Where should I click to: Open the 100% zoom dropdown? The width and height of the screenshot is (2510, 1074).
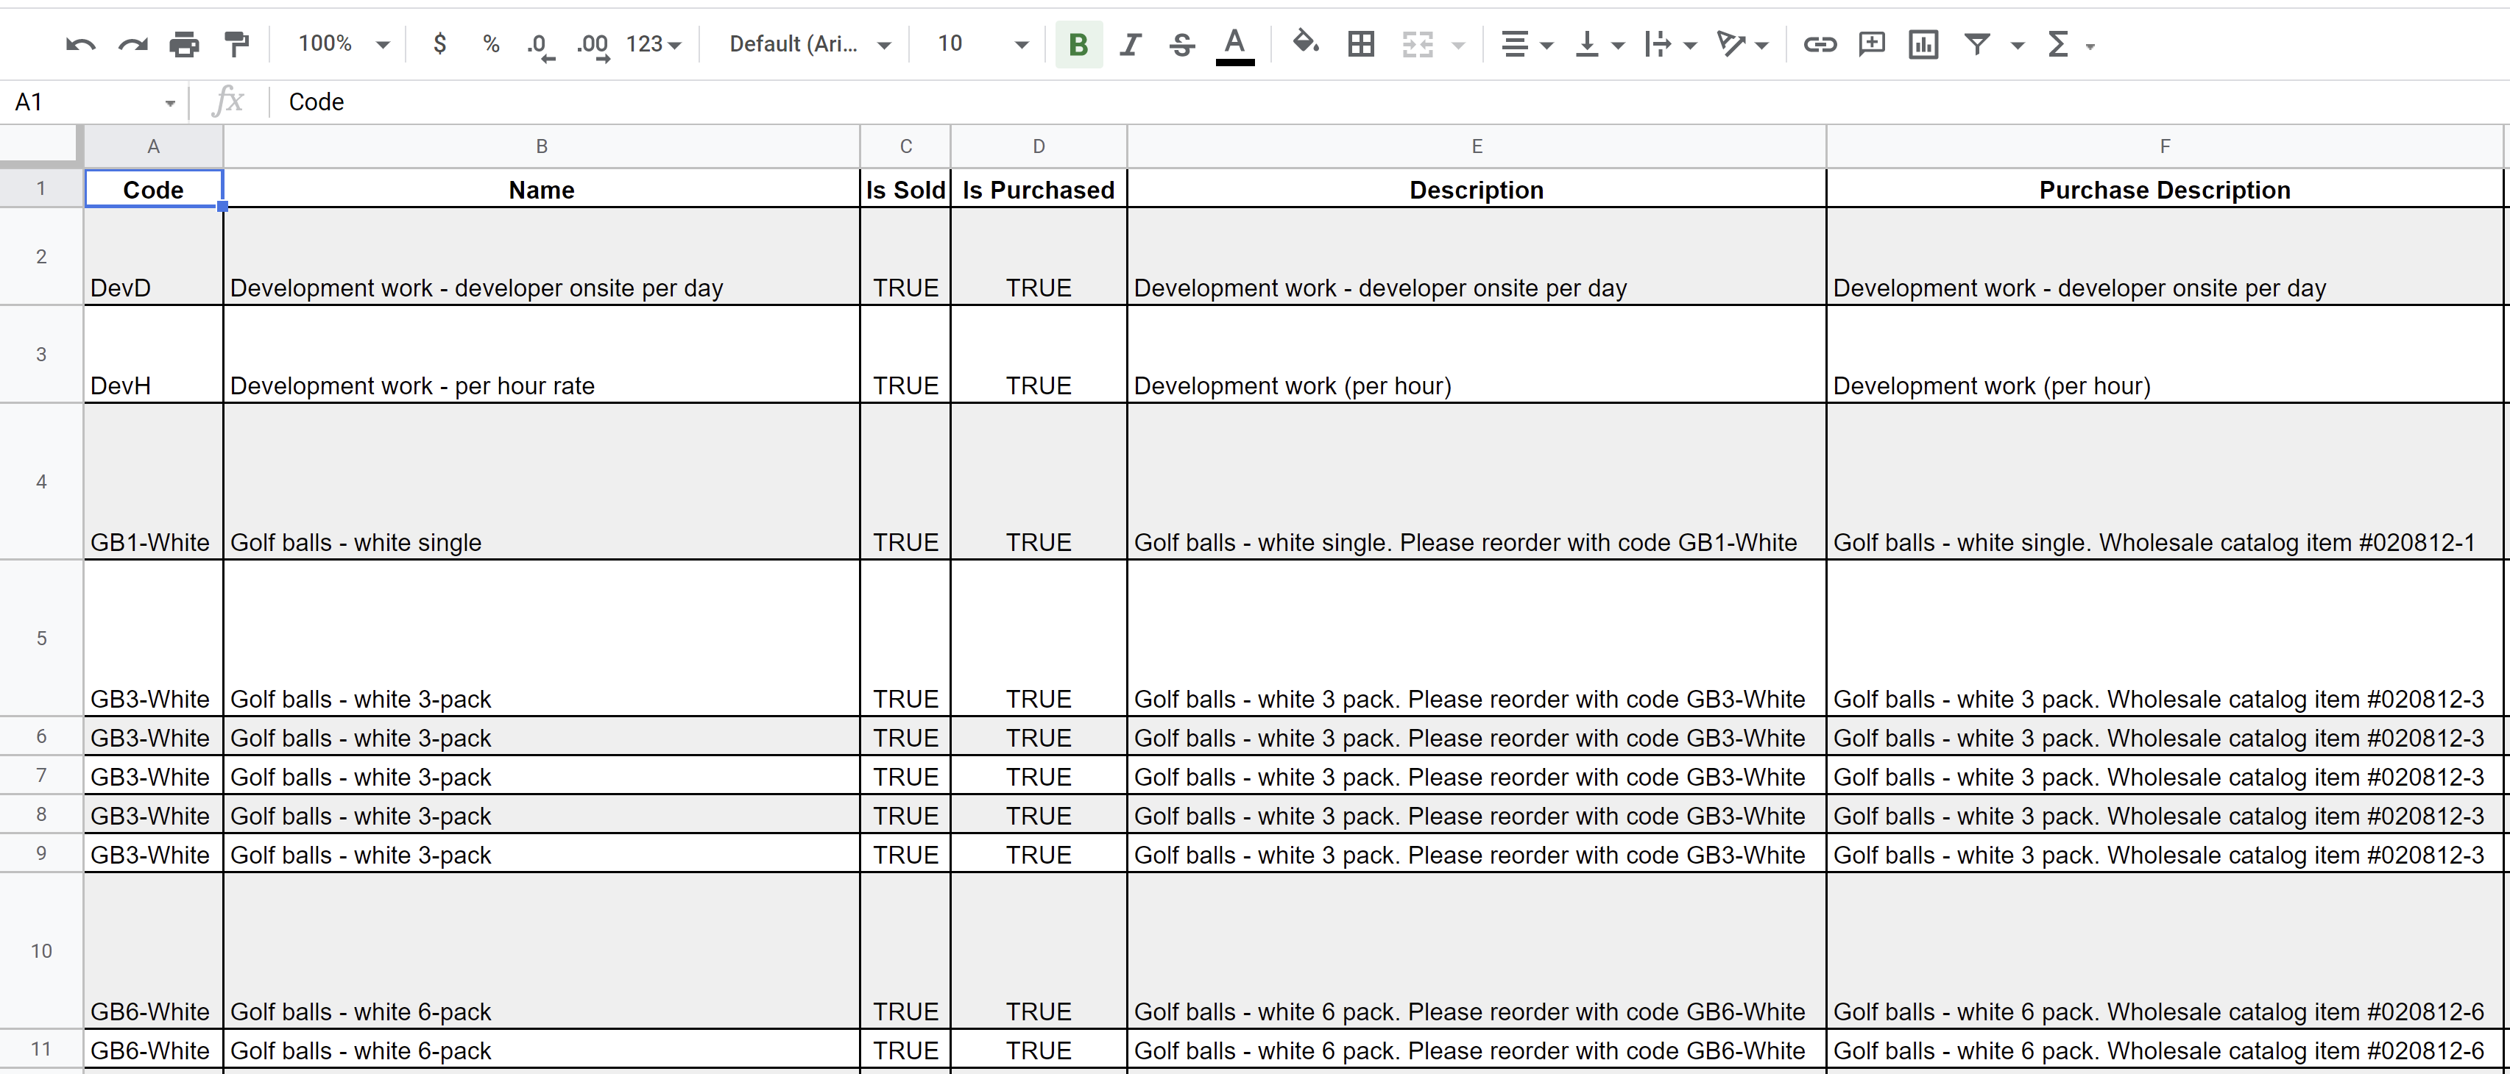pos(343,44)
